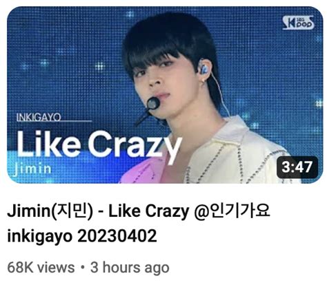Click the small earring on the singer's ear
This screenshot has height=287, width=327.
point(204,81)
